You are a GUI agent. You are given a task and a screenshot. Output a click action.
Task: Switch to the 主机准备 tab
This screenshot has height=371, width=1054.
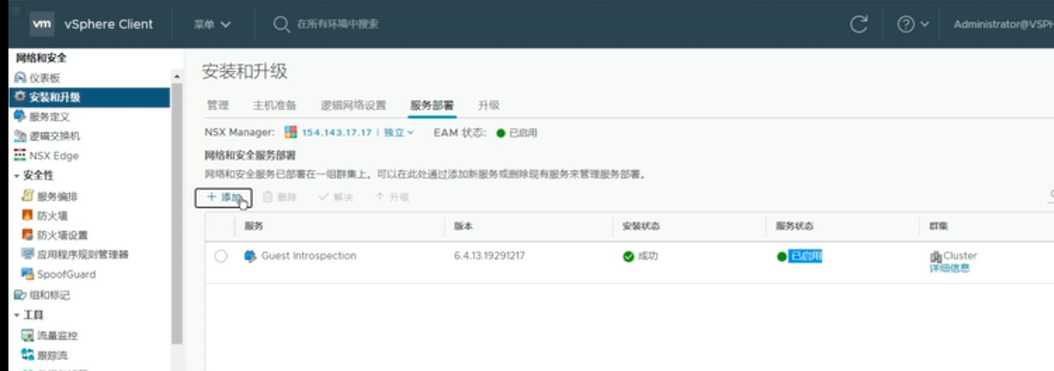pos(275,106)
